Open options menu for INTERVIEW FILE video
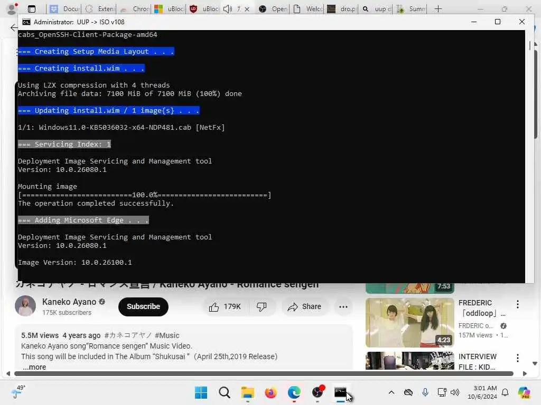The image size is (541, 405). point(518,358)
